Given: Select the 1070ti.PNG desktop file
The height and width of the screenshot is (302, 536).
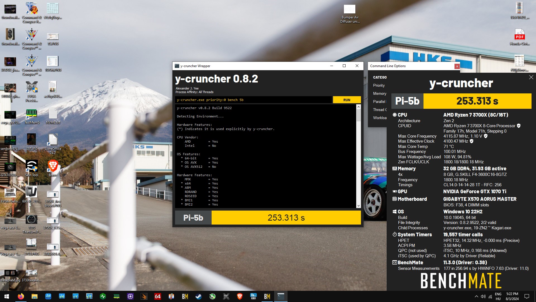Looking at the screenshot, I should tap(53, 64).
